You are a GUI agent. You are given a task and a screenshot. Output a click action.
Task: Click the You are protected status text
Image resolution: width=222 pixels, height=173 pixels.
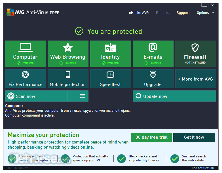115,31
